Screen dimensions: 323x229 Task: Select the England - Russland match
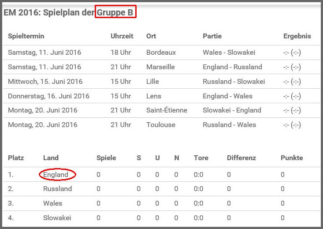coord(232,67)
